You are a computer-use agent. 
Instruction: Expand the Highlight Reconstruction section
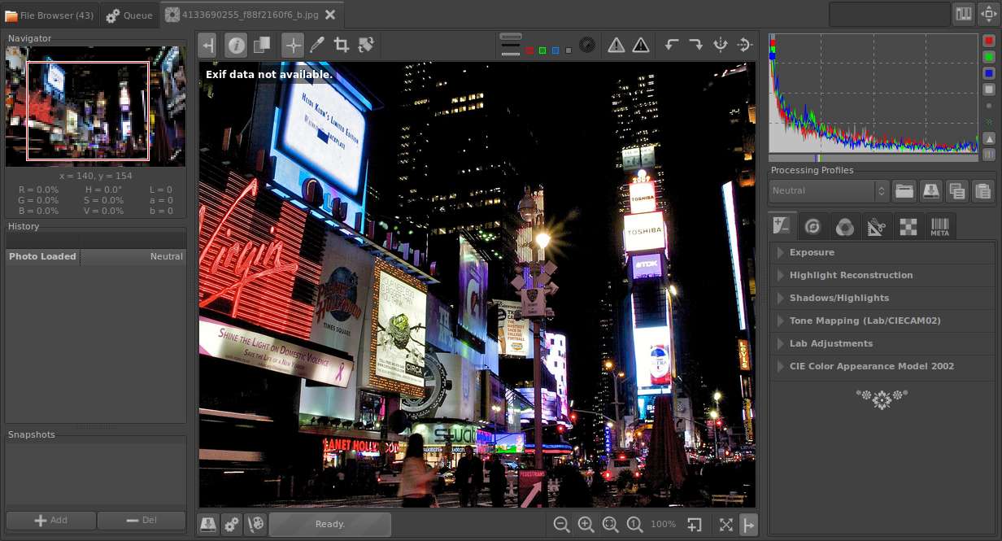[x=882, y=275]
